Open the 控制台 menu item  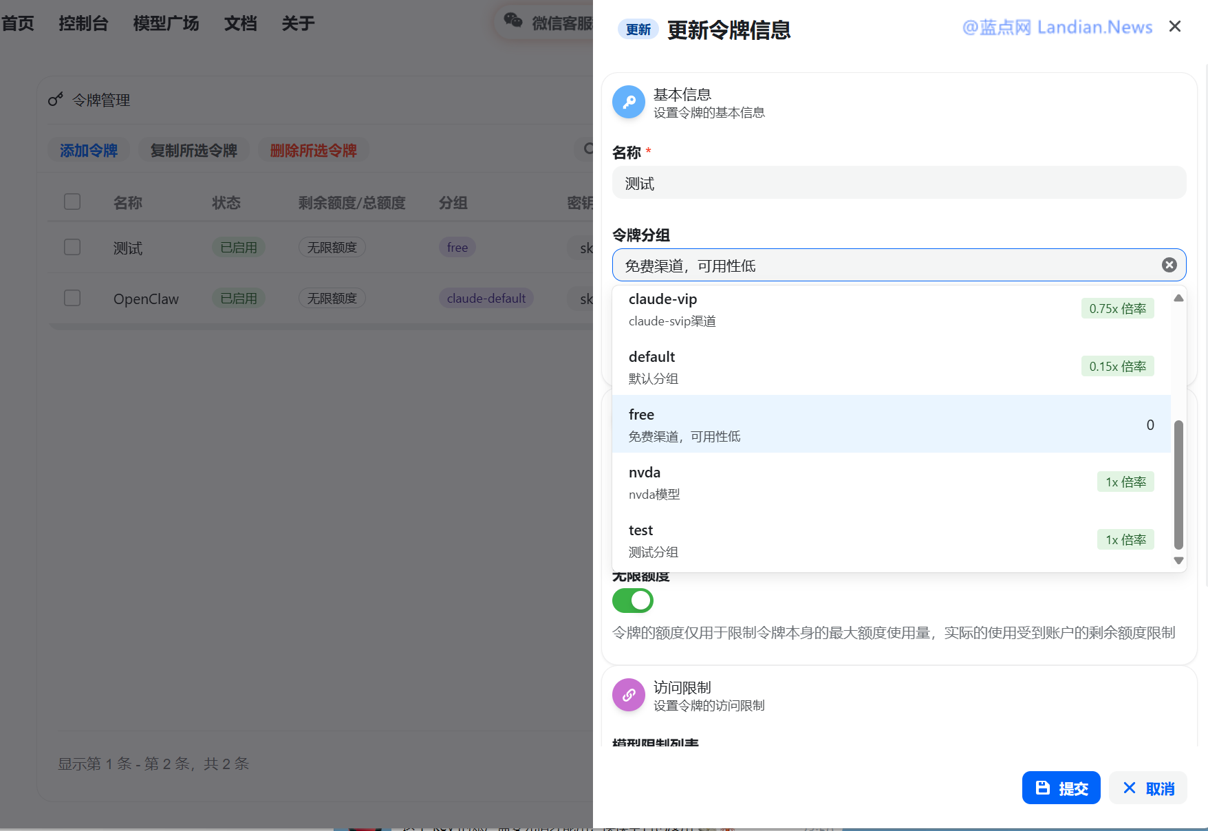[x=83, y=23]
